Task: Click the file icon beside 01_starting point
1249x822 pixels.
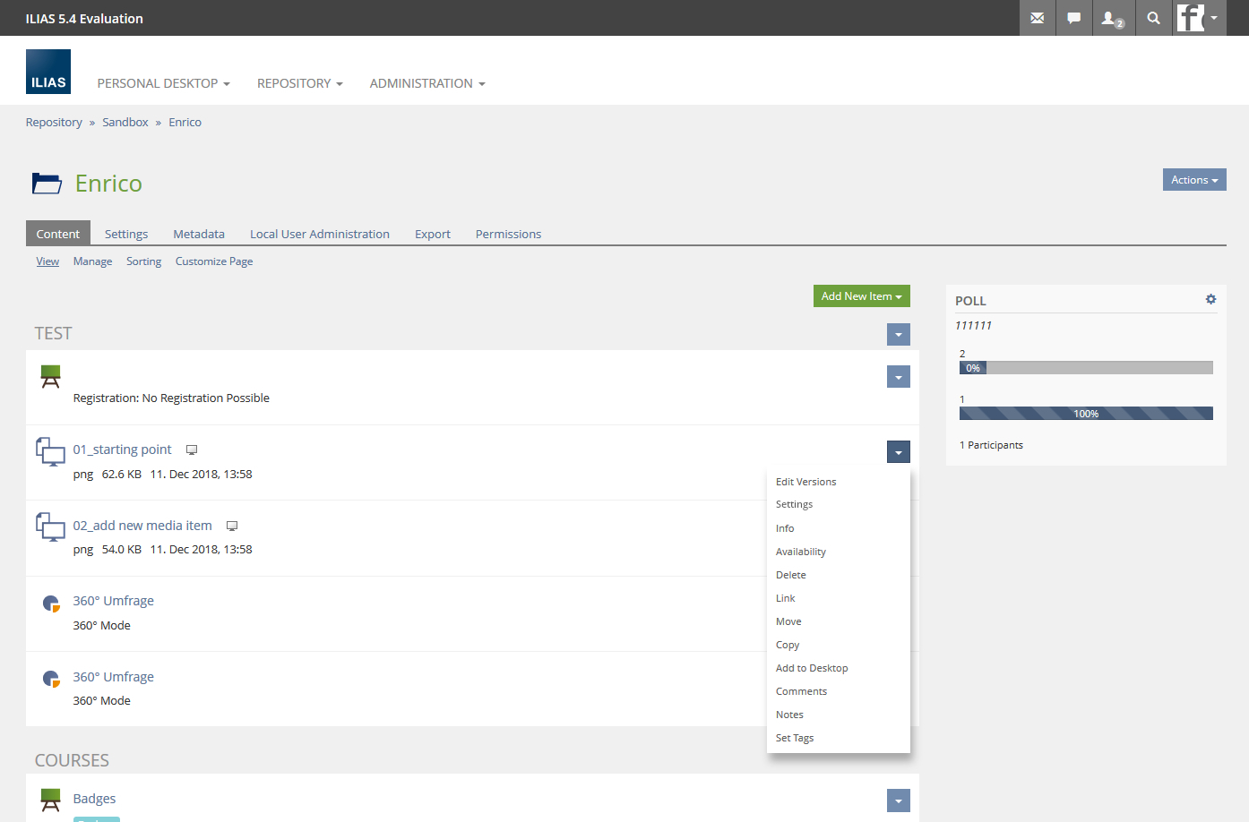Action: pyautogui.click(x=50, y=451)
